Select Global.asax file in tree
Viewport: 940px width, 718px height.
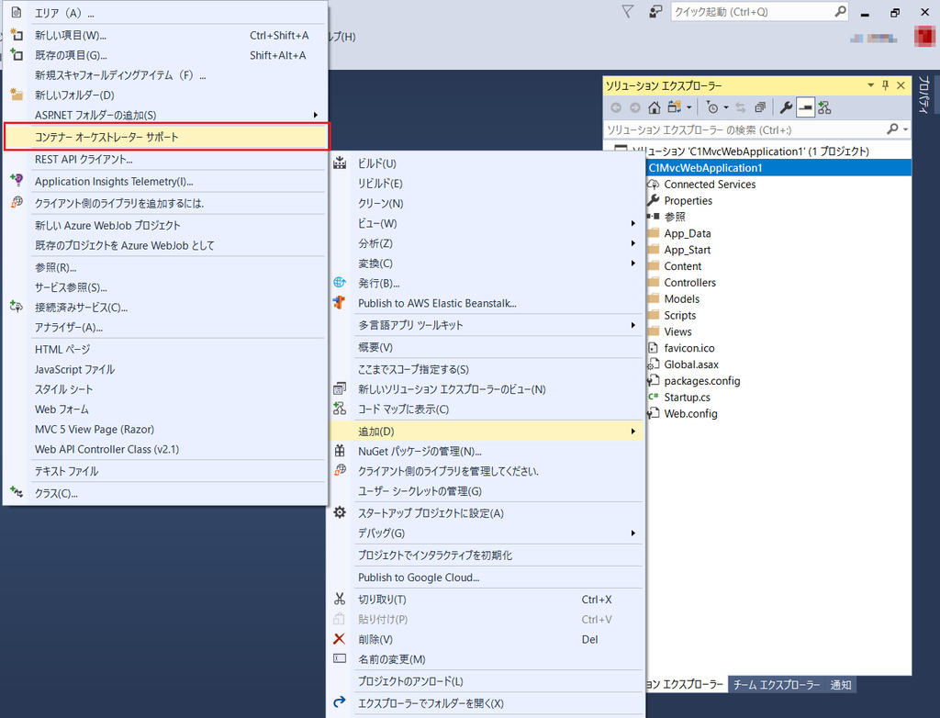click(x=691, y=365)
